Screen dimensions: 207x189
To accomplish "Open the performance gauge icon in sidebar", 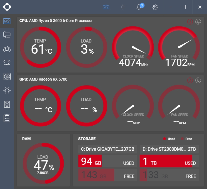I will pyautogui.click(x=7, y=63).
